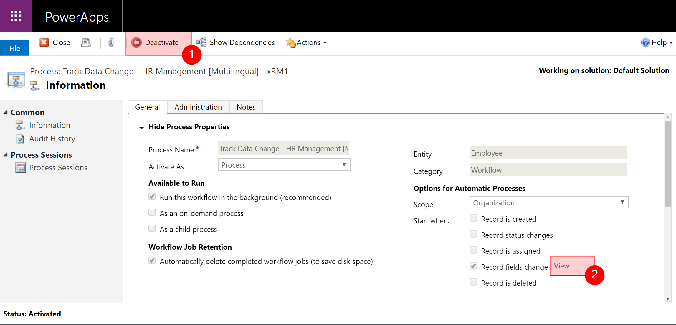
Task: Switch to the General tab
Action: point(148,107)
